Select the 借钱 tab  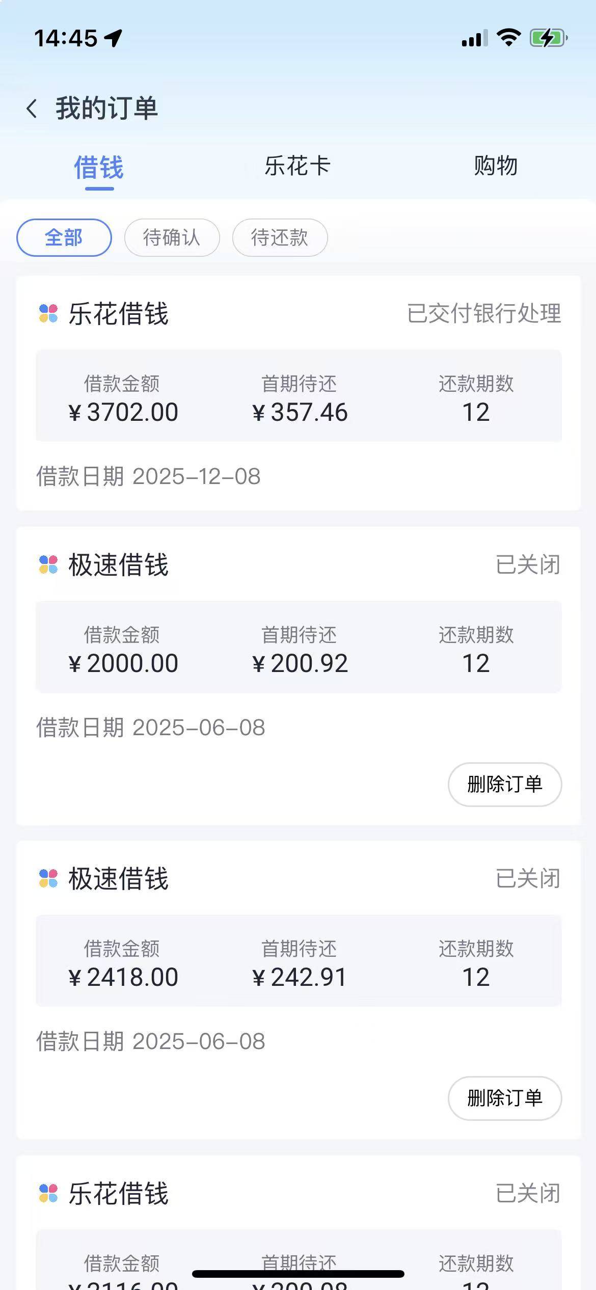pyautogui.click(x=99, y=168)
